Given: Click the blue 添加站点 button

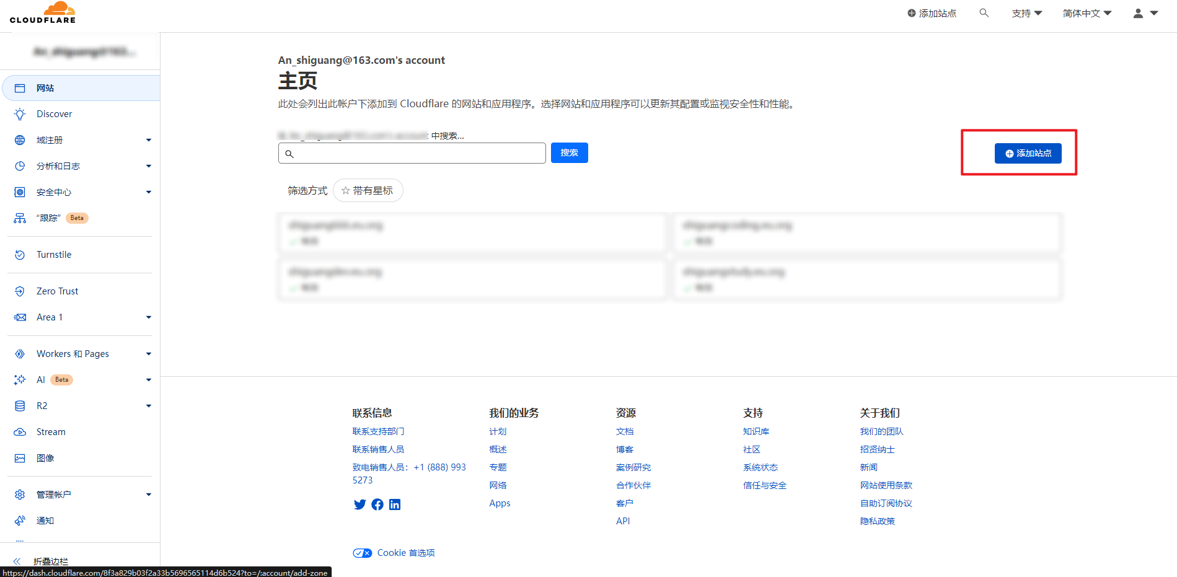Looking at the screenshot, I should point(1028,153).
